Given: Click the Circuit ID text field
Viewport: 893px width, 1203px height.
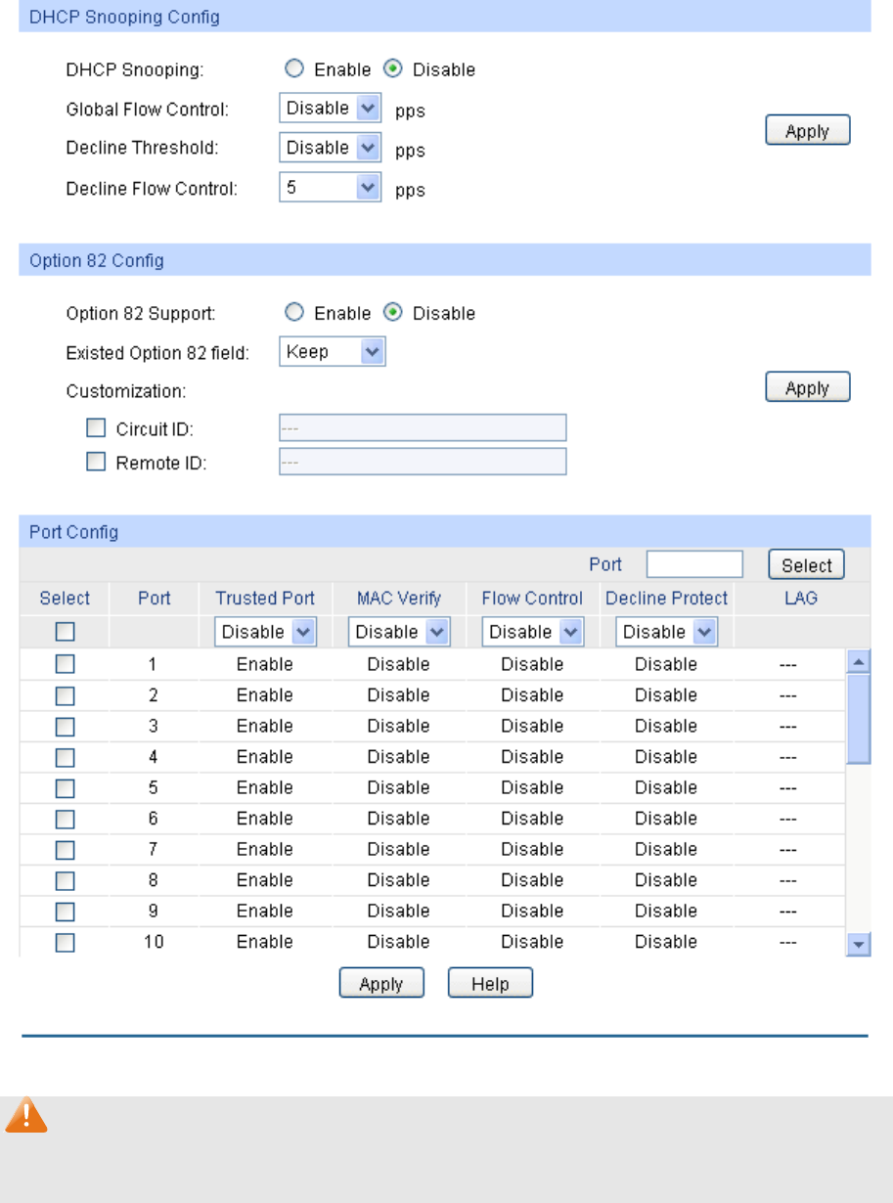Looking at the screenshot, I should (x=423, y=427).
